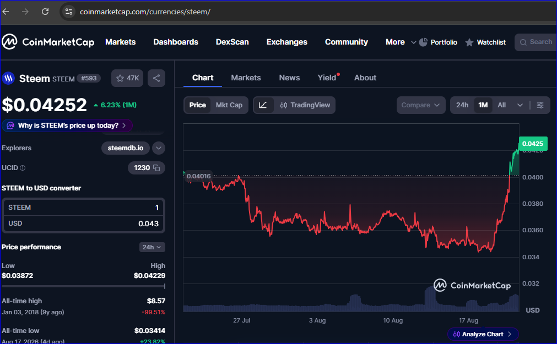Switch to TradingView candlestick chart
The height and width of the screenshot is (344, 557).
tap(305, 105)
